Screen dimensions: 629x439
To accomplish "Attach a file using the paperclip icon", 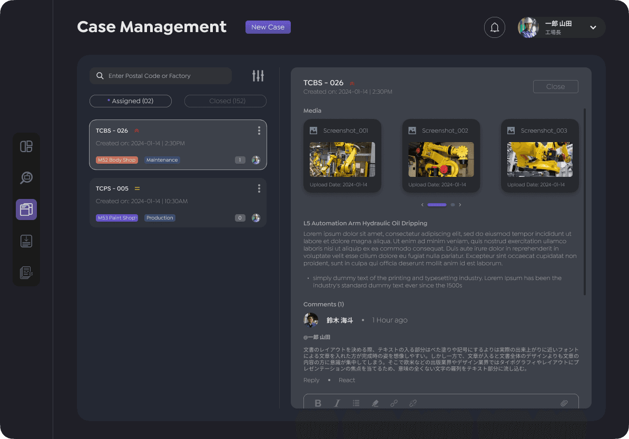I will click(x=564, y=403).
